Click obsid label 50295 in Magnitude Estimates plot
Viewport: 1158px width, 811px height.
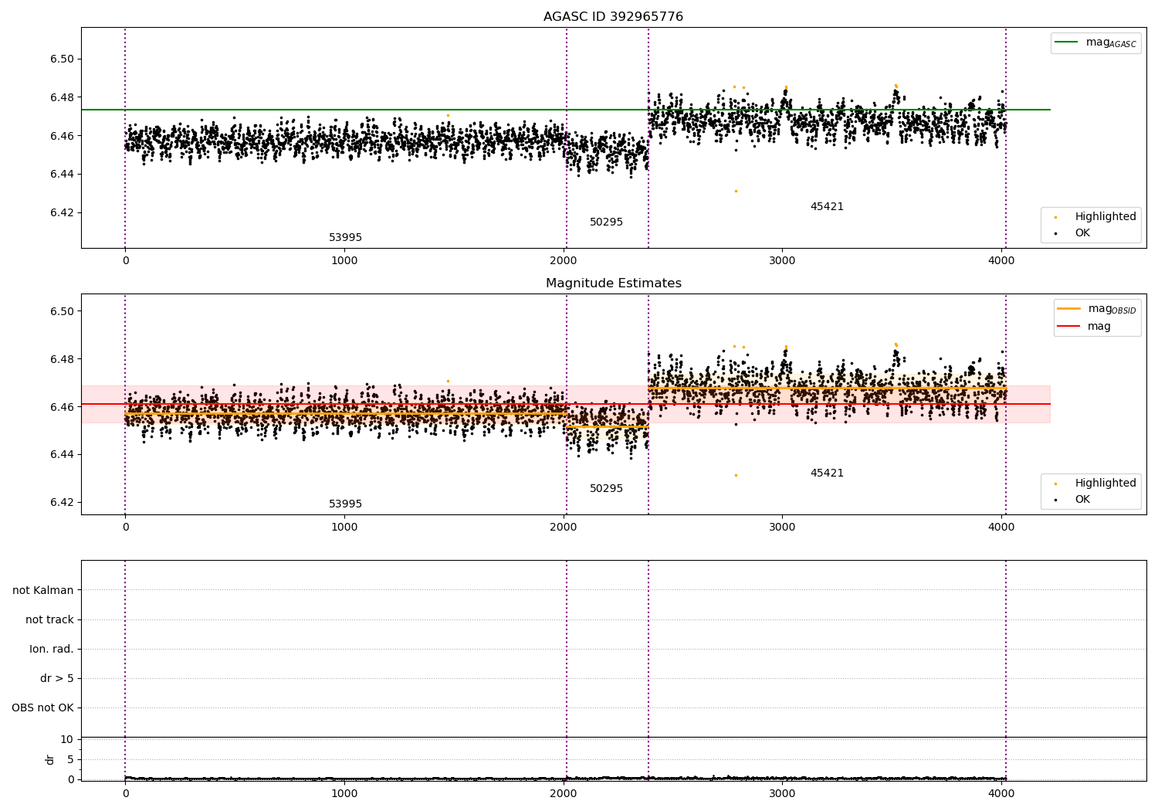(x=606, y=489)
